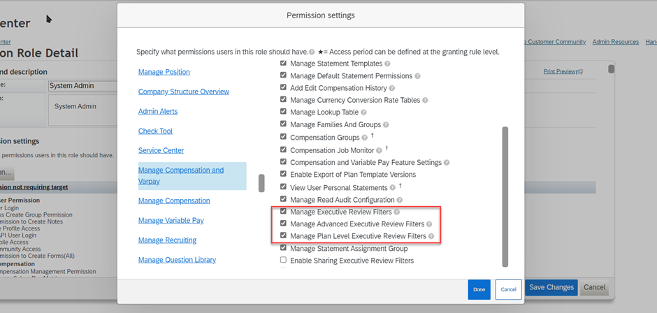Uncheck Manage Executive Review Filters checkbox
The image size is (657, 313).
(283, 211)
